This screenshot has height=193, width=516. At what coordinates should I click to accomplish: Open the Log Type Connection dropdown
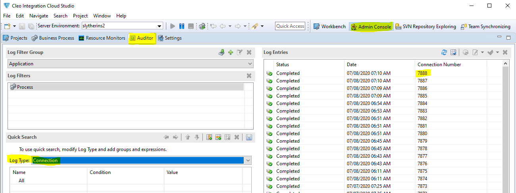142,161
